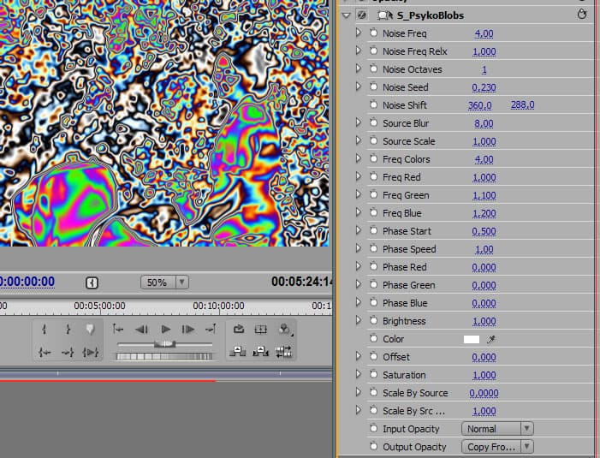Open the 50% zoom level dropdown

pyautogui.click(x=165, y=282)
